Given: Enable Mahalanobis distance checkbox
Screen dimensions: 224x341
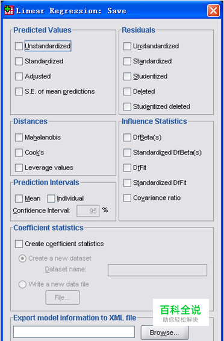Looking at the screenshot, I should coord(19,138).
